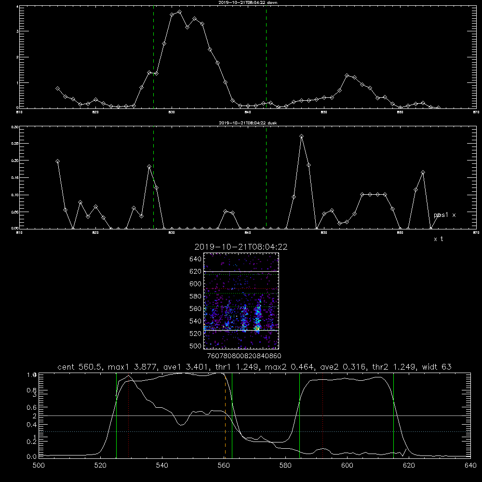The width and height of the screenshot is (482, 482).
Task: Click the green vertical line at 525 in bottom plot
Action: [x=117, y=415]
